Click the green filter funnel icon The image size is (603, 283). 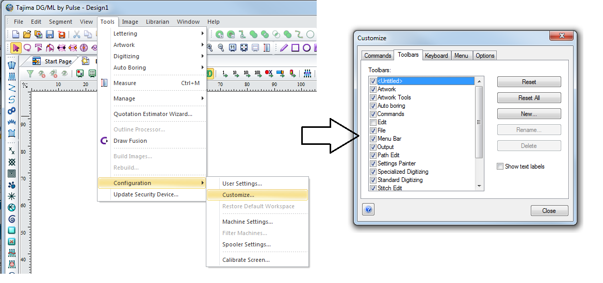click(x=30, y=73)
